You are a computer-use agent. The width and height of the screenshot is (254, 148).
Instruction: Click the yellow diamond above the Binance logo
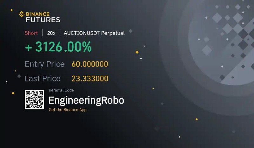(x=11, y=10)
